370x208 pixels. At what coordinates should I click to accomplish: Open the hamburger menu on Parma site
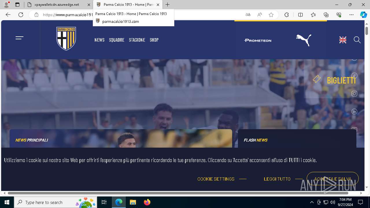(x=19, y=38)
